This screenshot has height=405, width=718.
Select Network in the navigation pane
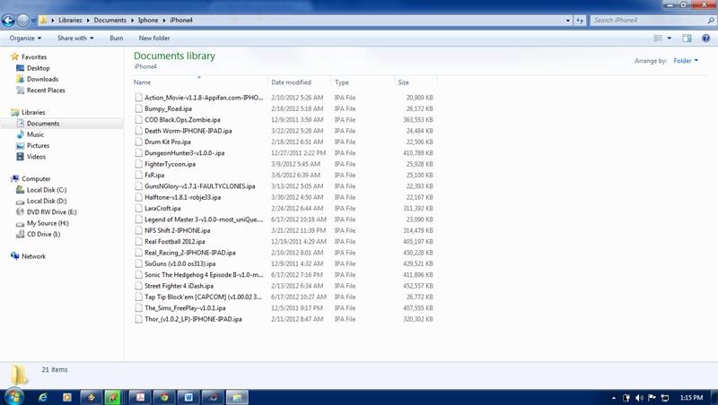tap(33, 256)
